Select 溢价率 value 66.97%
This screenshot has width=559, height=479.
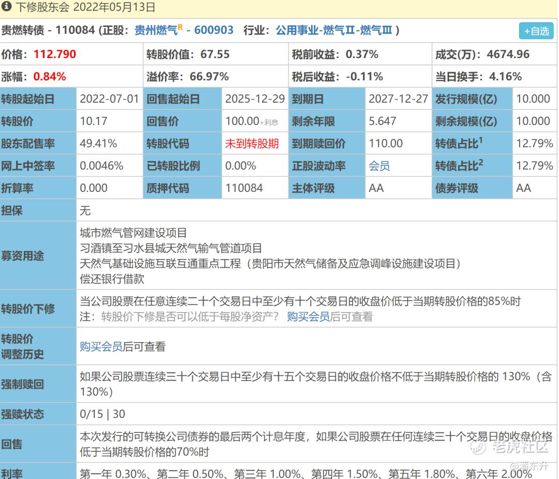click(x=209, y=76)
